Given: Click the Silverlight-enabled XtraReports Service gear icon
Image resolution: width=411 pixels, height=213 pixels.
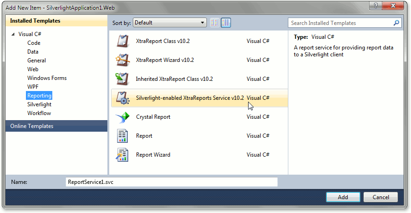Looking at the screenshot, I should tap(123, 98).
